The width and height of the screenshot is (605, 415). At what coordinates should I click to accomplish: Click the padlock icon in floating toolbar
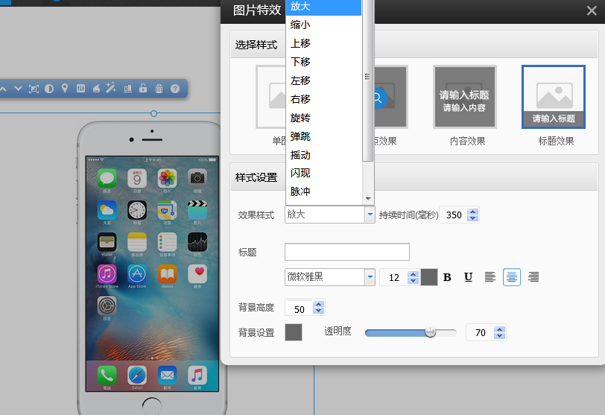click(x=143, y=89)
